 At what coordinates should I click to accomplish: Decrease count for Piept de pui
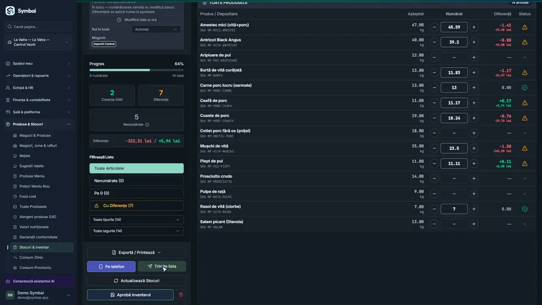[434, 163]
